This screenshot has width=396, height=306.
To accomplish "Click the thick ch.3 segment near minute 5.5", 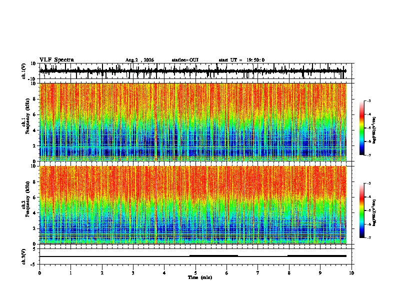I will click(x=213, y=256).
